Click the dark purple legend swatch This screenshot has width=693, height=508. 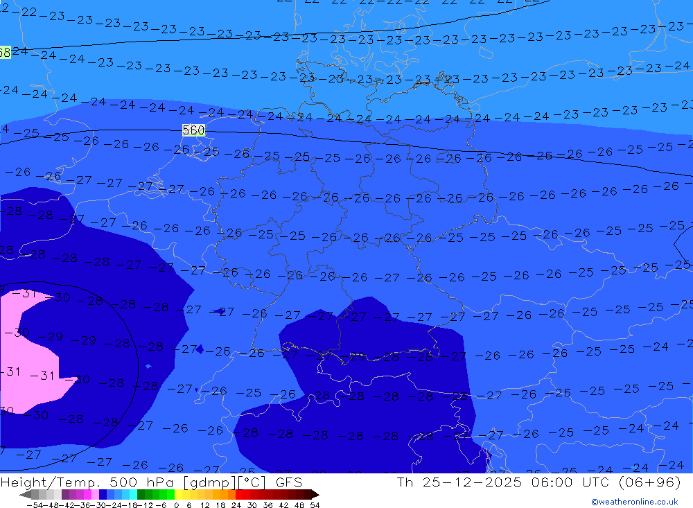[65, 494]
